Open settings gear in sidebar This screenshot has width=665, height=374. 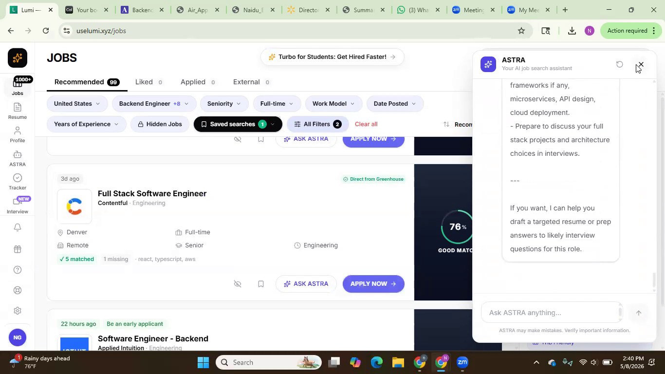click(17, 311)
